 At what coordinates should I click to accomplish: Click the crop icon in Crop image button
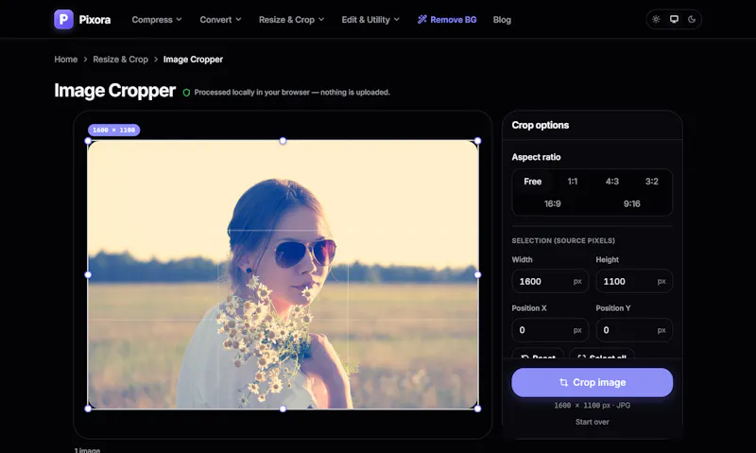(x=563, y=383)
